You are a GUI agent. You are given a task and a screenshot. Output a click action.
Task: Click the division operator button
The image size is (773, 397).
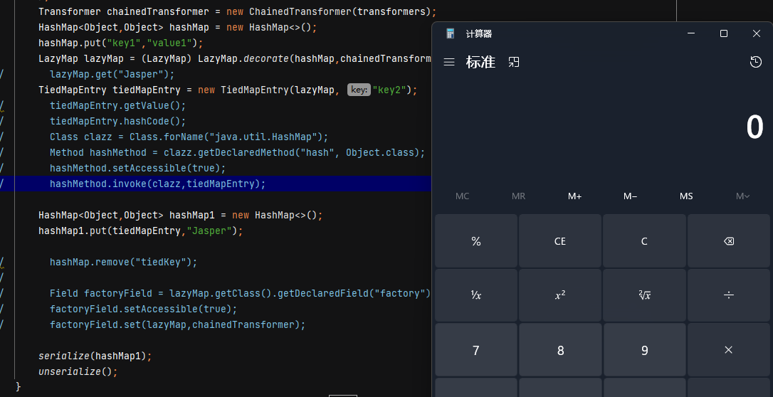[x=728, y=295]
